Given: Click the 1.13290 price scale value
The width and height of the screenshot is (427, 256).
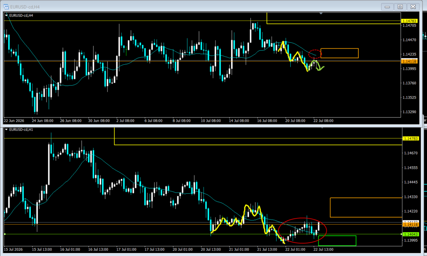Looking at the screenshot, I should (x=409, y=112).
